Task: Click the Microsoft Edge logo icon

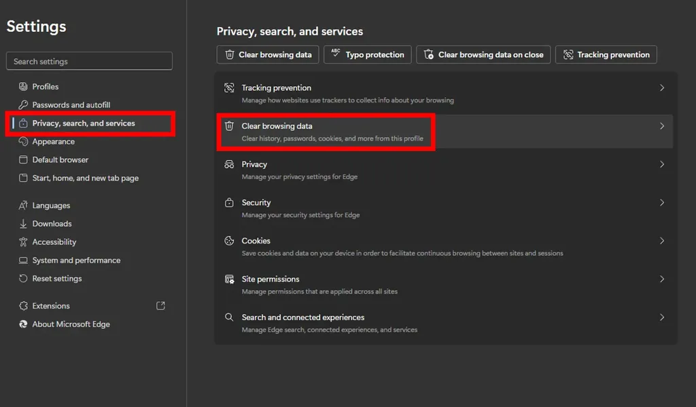Action: [23, 324]
